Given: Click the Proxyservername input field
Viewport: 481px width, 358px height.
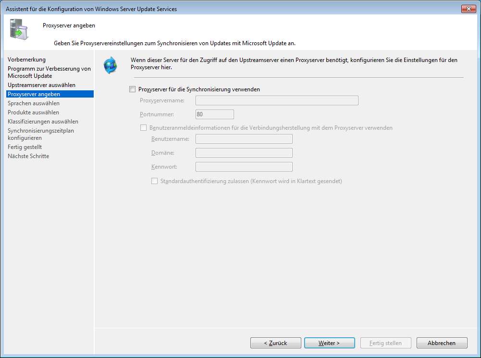Looking at the screenshot, I should [x=277, y=100].
